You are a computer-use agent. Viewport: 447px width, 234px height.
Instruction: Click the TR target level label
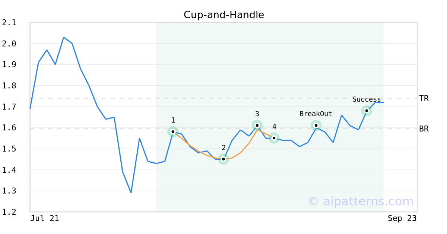pos(424,98)
